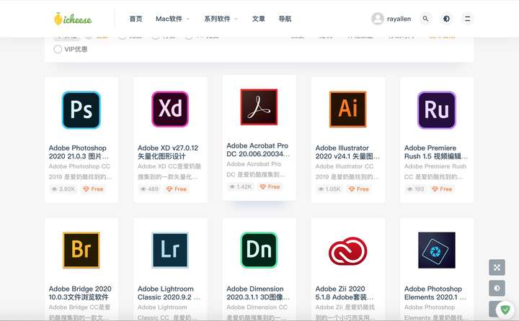Click Adobe Dimension CC description text
The image size is (519, 321).
pyautogui.click(x=257, y=312)
